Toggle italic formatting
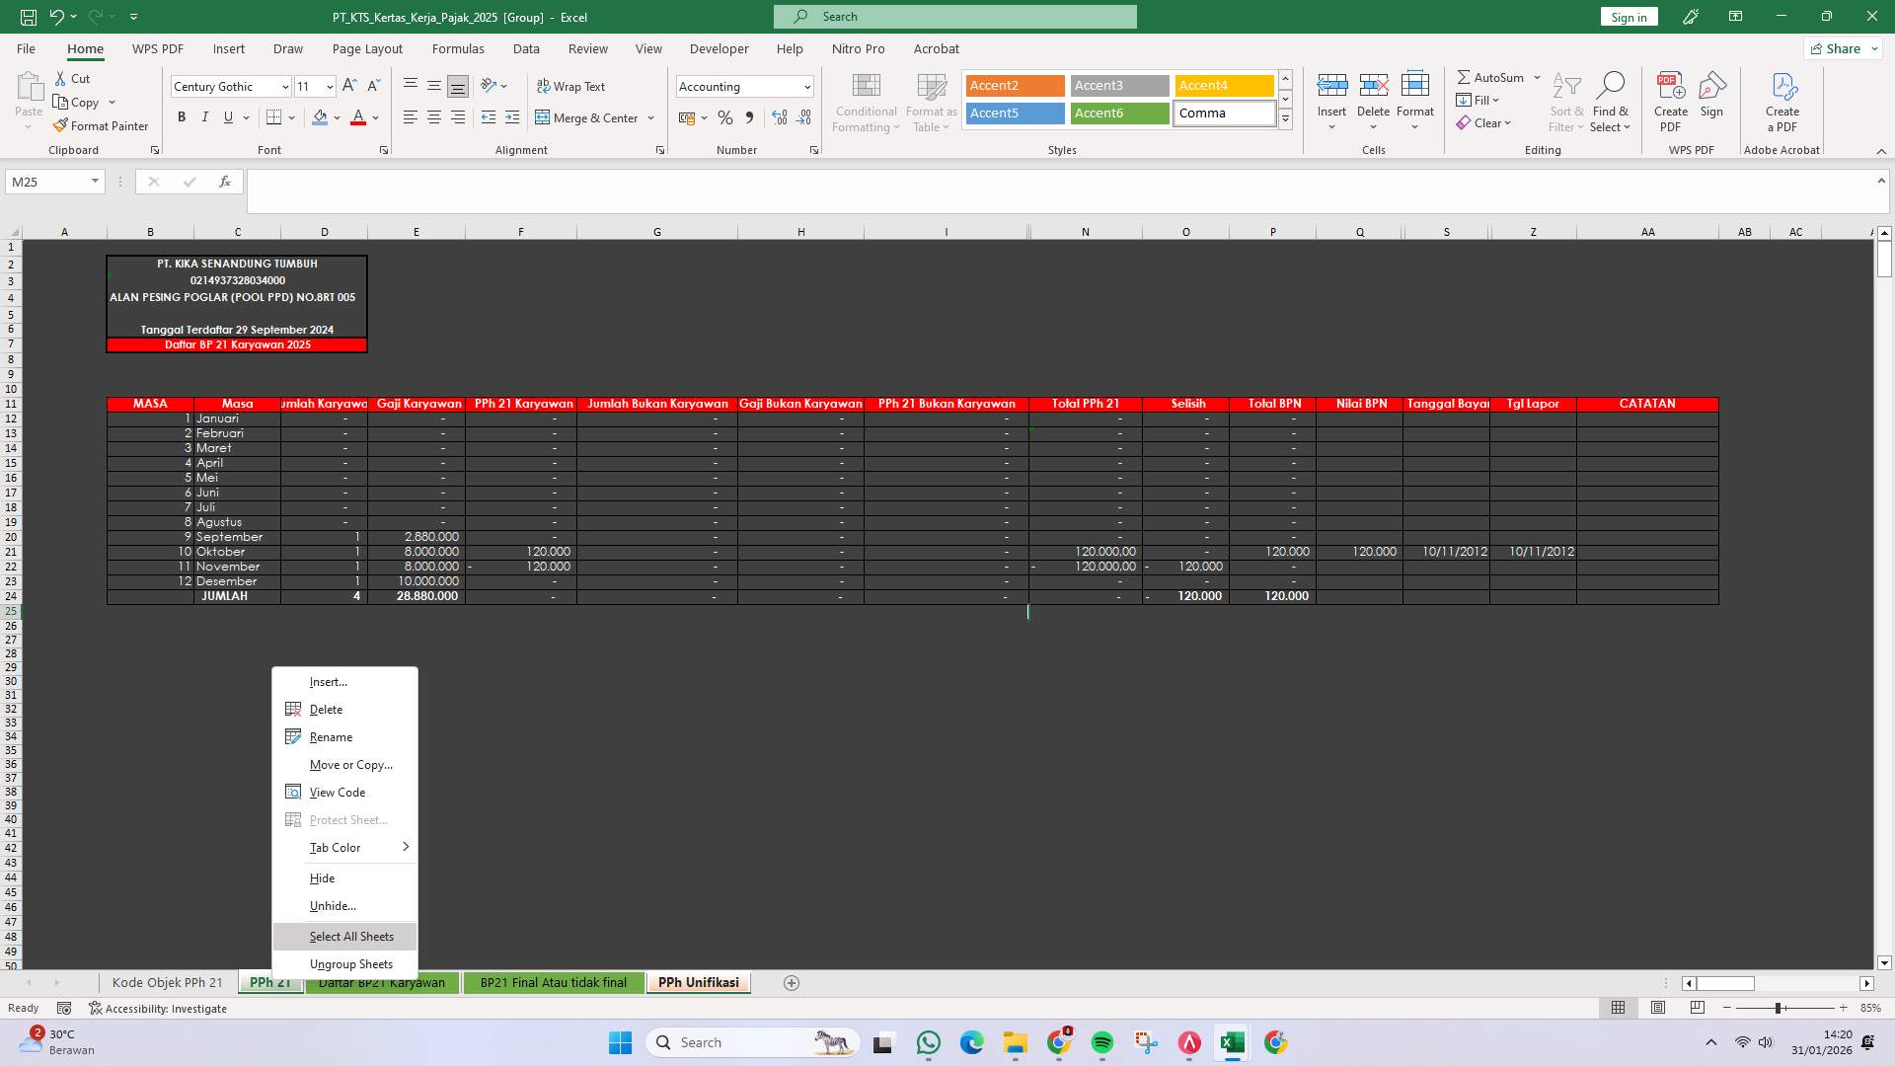Viewport: 1895px width, 1066px height. (205, 117)
